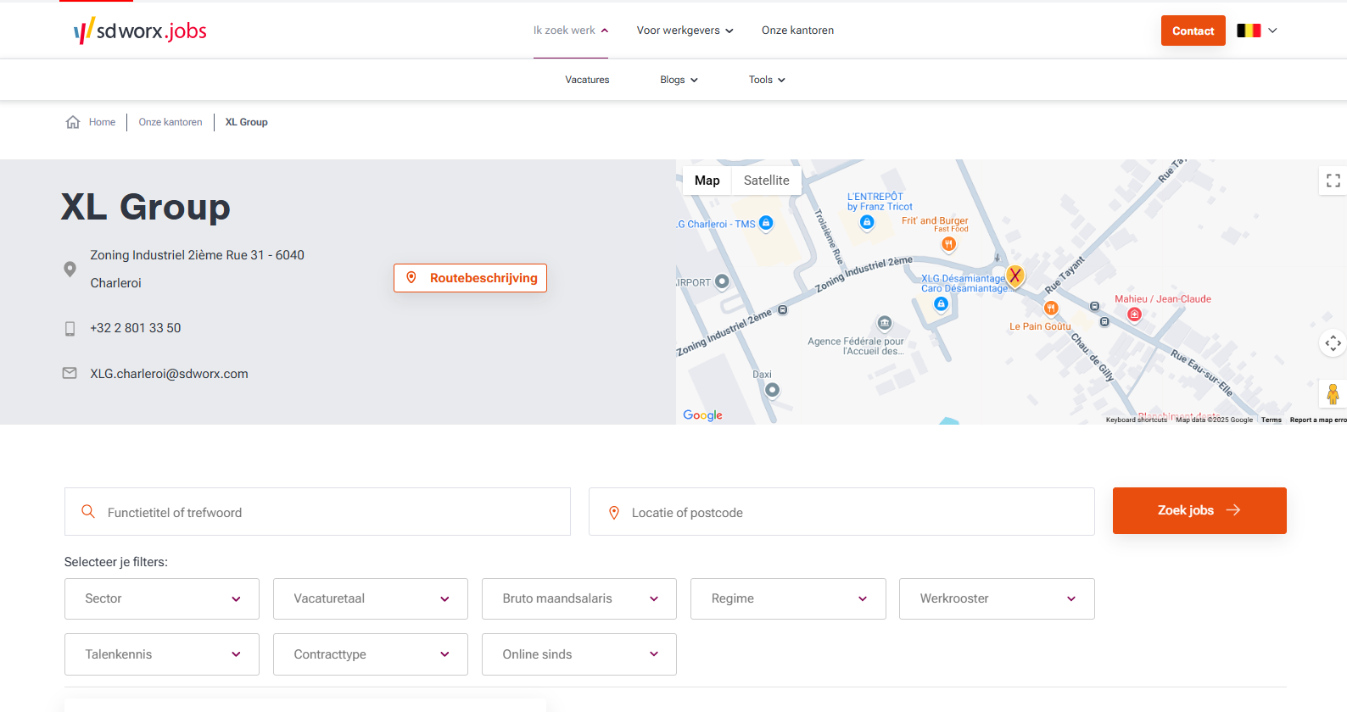Screen dimensions: 1347x712
Task: Click the orange Contact button
Action: click(1193, 31)
